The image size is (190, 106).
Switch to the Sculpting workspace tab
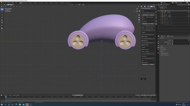point(30,3)
